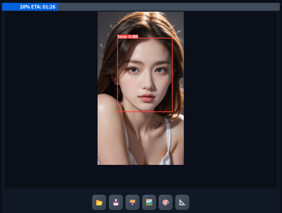Click the dark empty area right of the preview
This screenshot has width=282, height=213.
[230, 94]
